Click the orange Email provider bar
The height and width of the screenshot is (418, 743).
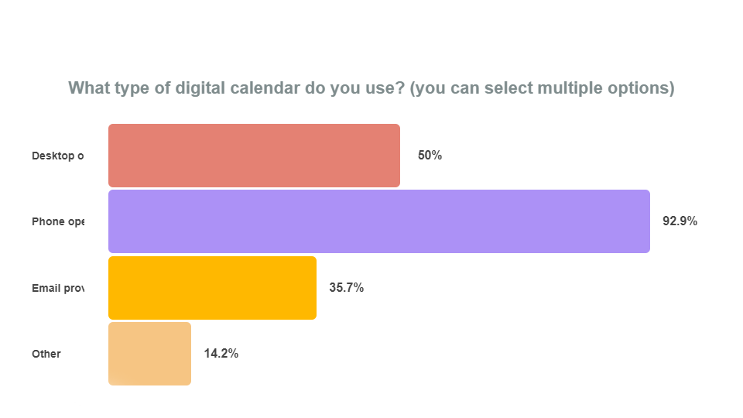click(x=212, y=288)
